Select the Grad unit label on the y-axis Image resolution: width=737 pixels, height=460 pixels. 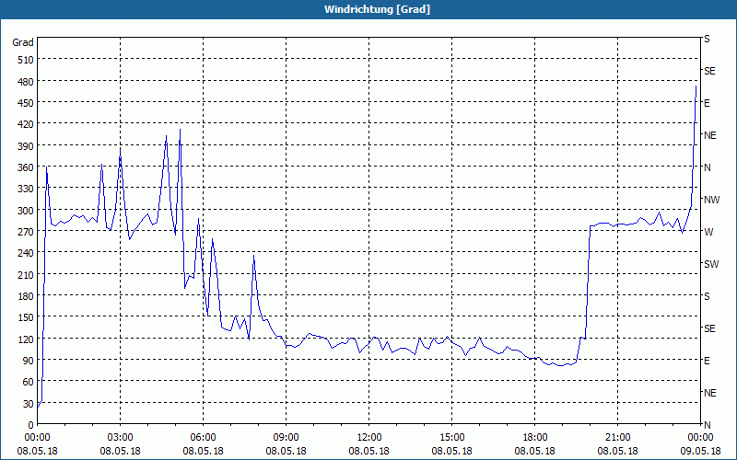click(x=23, y=42)
